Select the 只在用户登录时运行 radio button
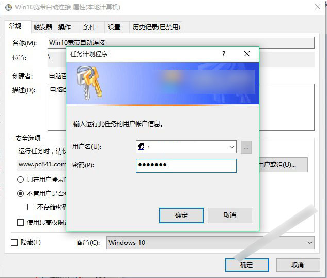The image size is (327, 278). tap(21, 180)
